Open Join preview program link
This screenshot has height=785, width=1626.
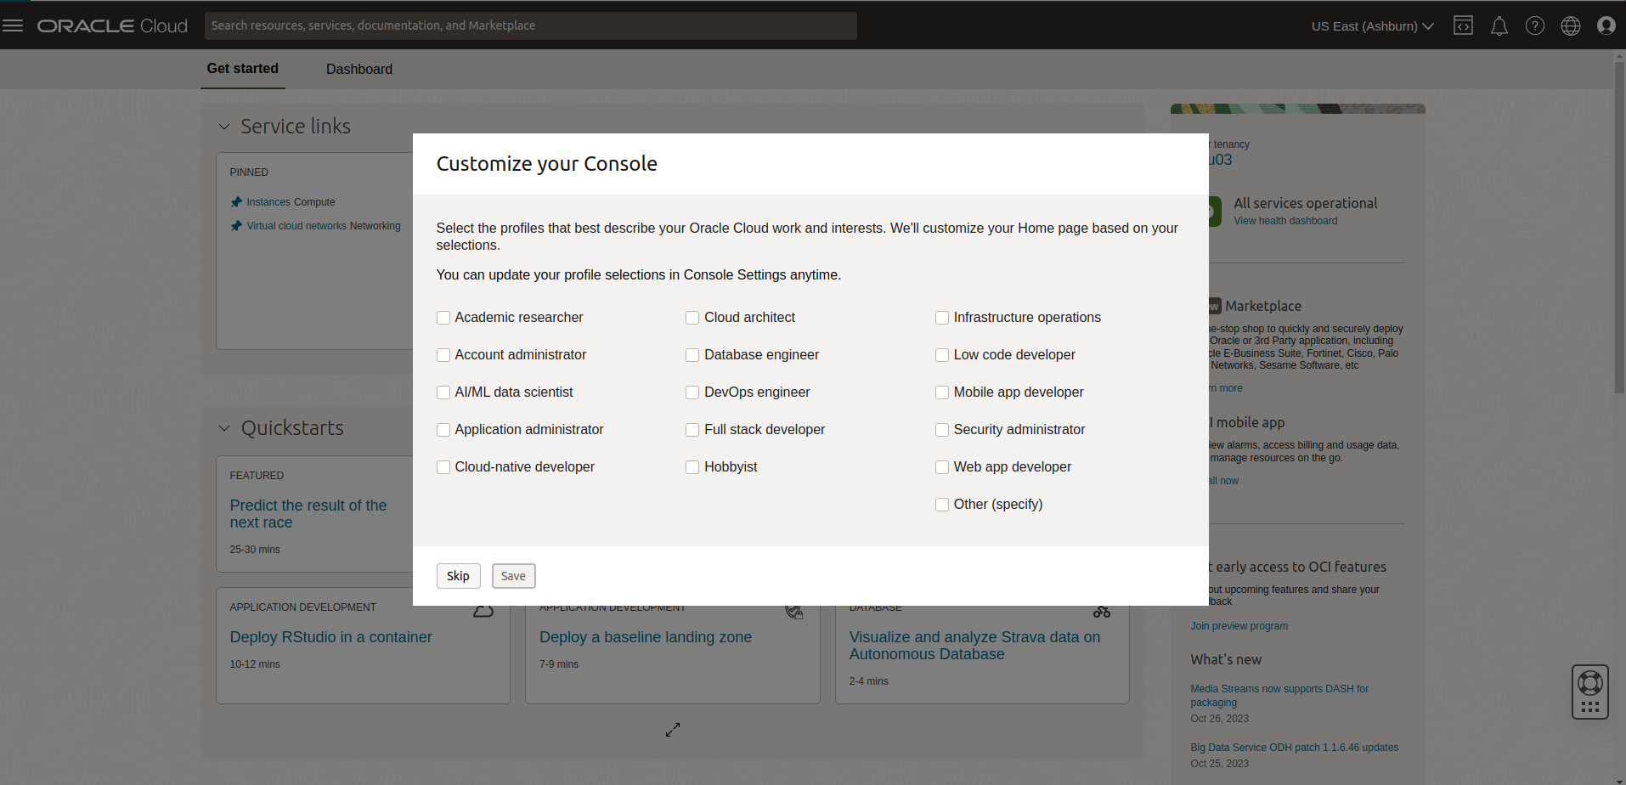[x=1239, y=626]
